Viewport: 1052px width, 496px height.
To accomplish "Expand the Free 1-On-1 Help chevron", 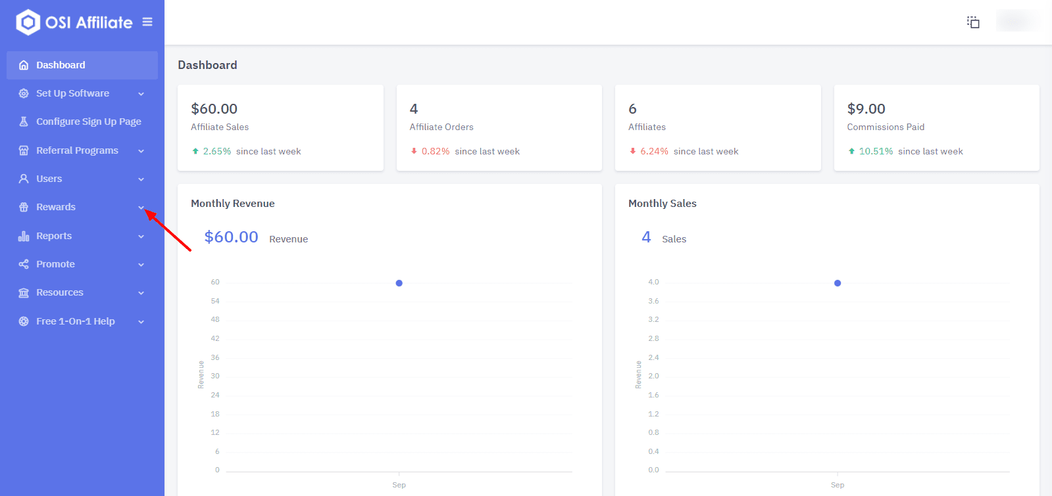I will (x=141, y=322).
